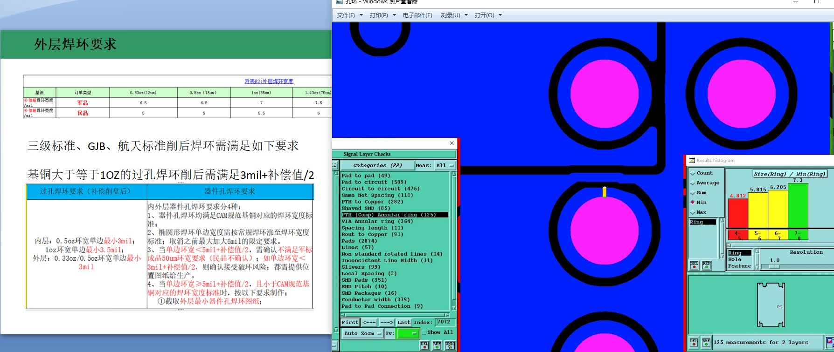Select 'Conductor width (379)' category

pyautogui.click(x=375, y=299)
